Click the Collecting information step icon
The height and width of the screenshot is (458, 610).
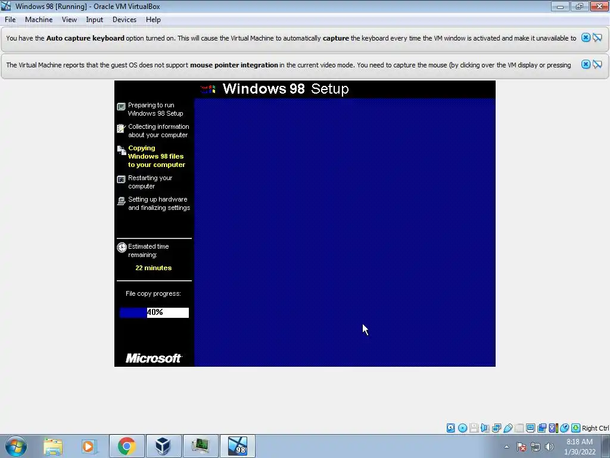tap(121, 128)
